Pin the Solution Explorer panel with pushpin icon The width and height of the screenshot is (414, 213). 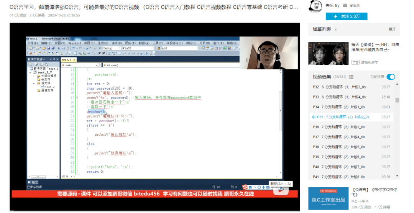pos(54,59)
